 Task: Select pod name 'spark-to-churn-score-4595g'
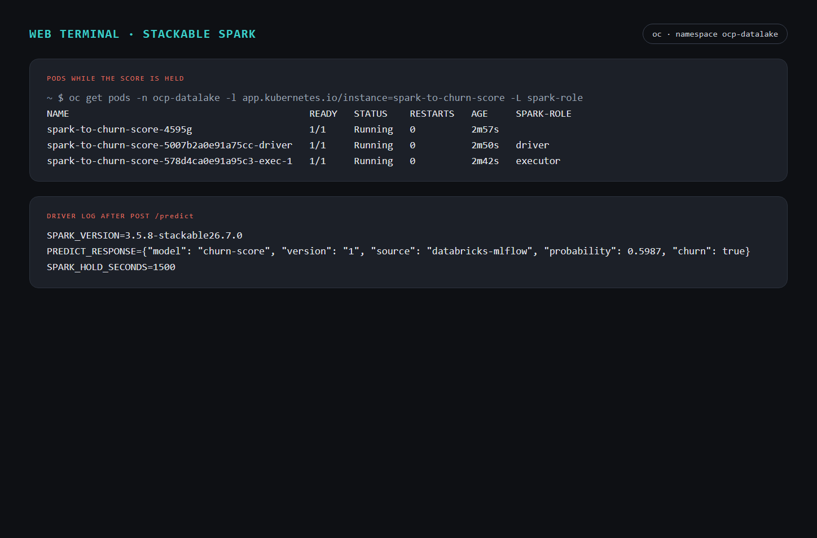[120, 129]
